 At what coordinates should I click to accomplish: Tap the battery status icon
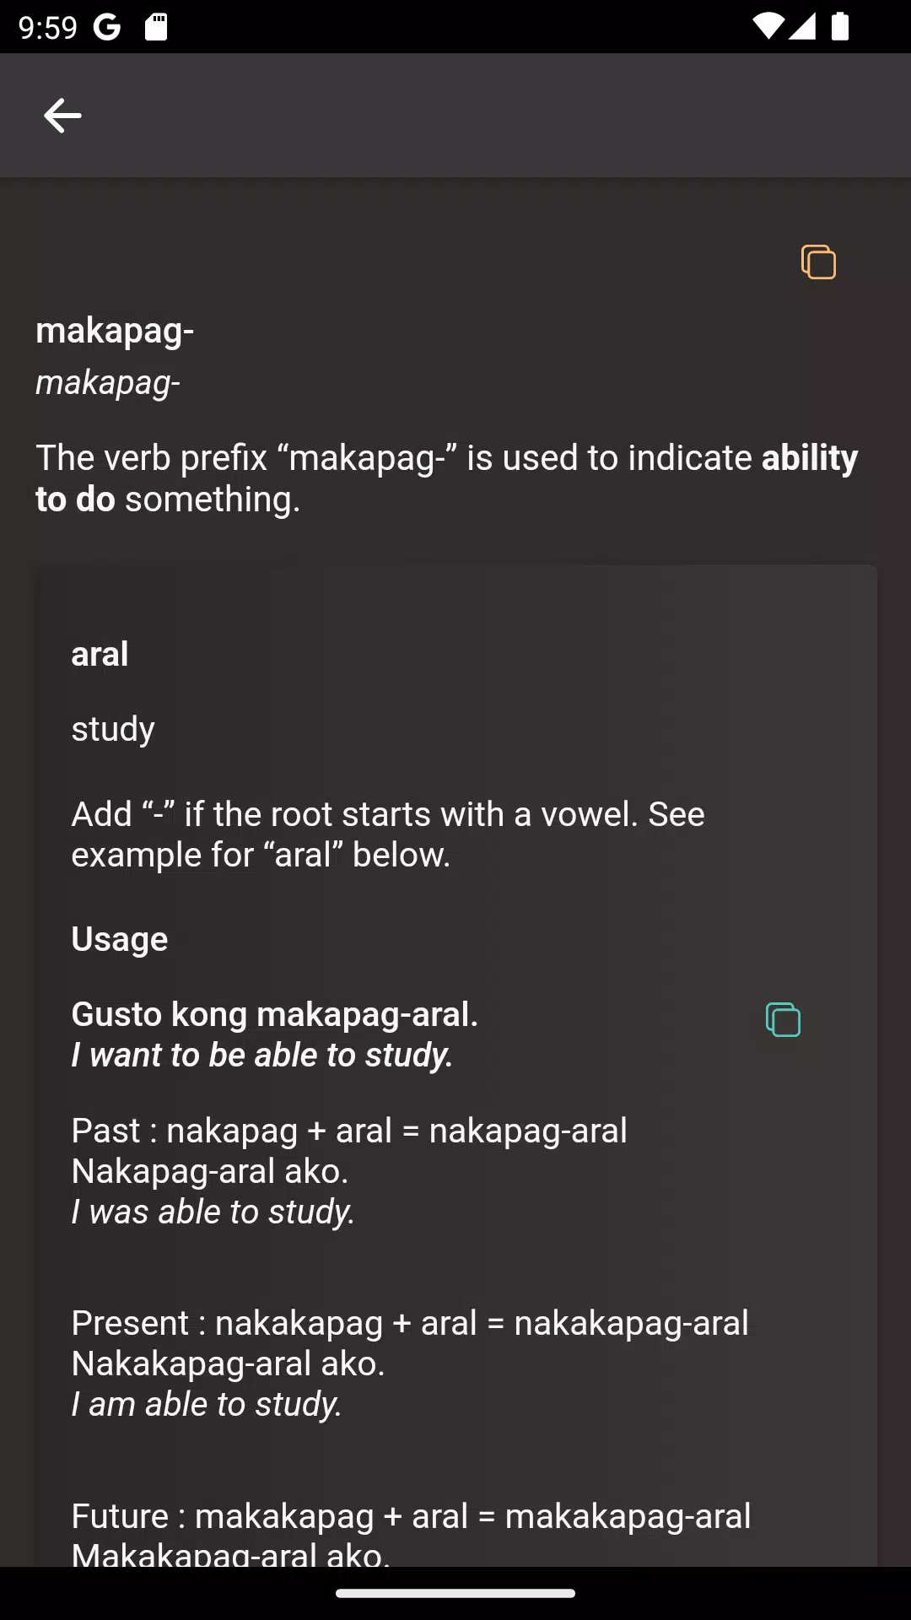[841, 26]
